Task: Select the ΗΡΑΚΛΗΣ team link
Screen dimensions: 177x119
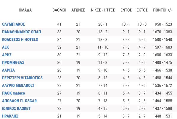Action: (10, 116)
